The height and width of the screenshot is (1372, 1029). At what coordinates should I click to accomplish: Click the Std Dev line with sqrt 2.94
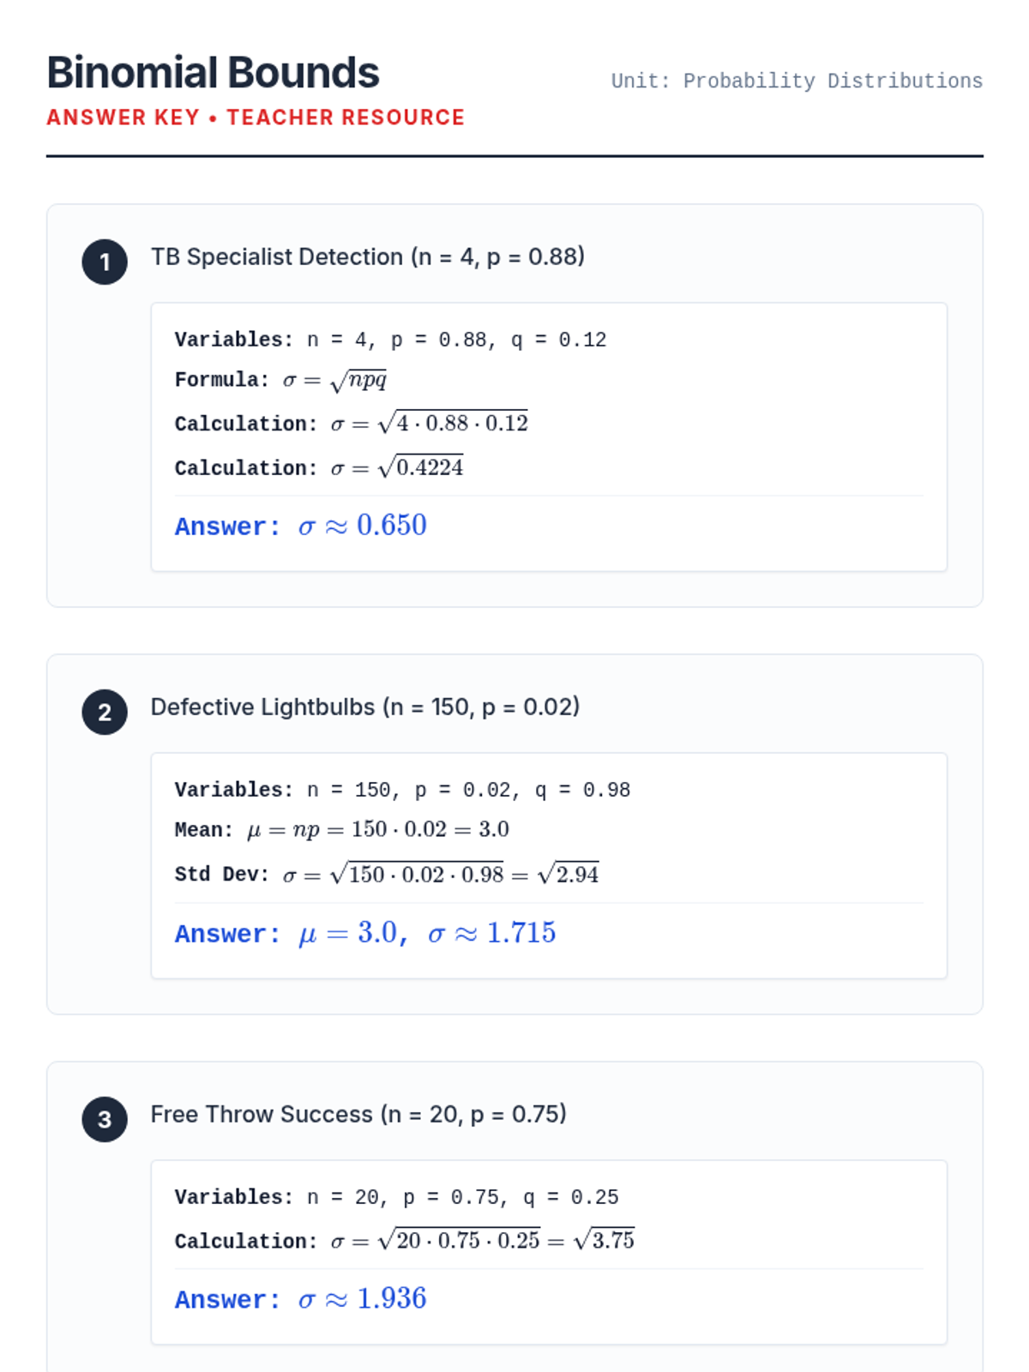(x=387, y=874)
